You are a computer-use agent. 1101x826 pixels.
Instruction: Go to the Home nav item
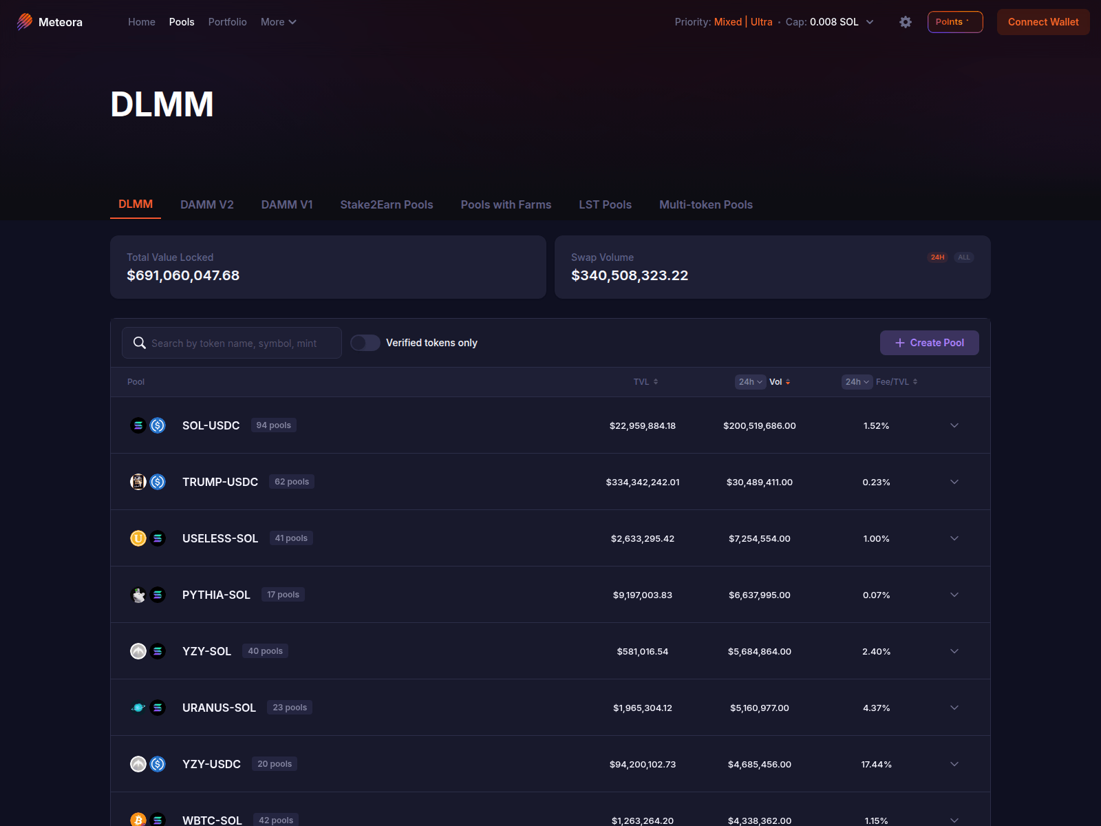tap(142, 22)
